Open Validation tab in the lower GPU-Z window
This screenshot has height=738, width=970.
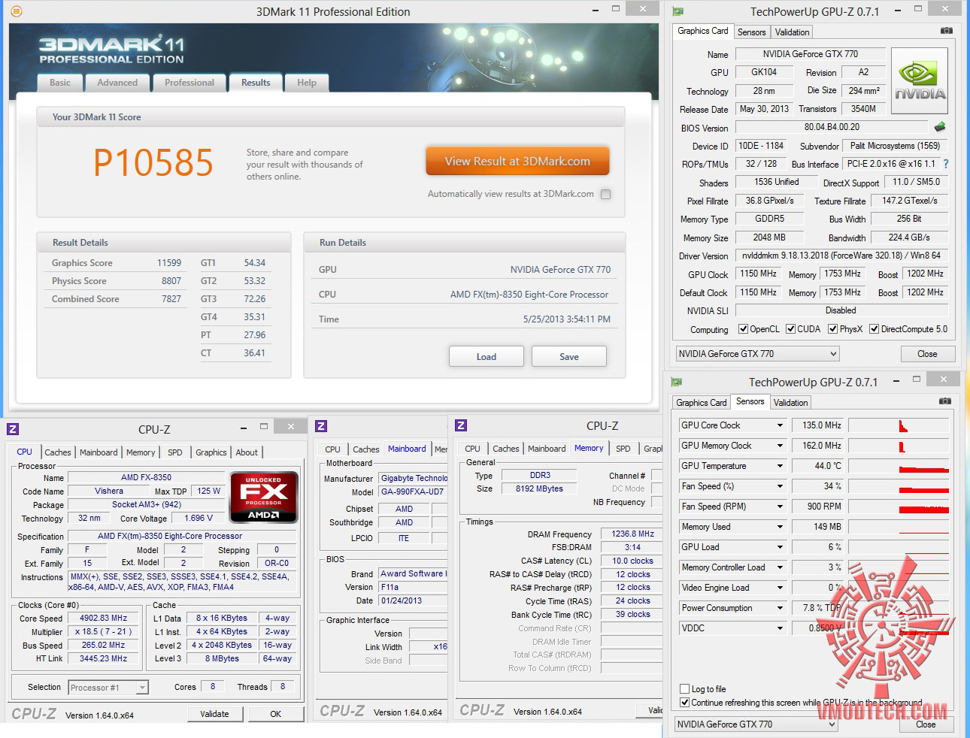point(791,403)
